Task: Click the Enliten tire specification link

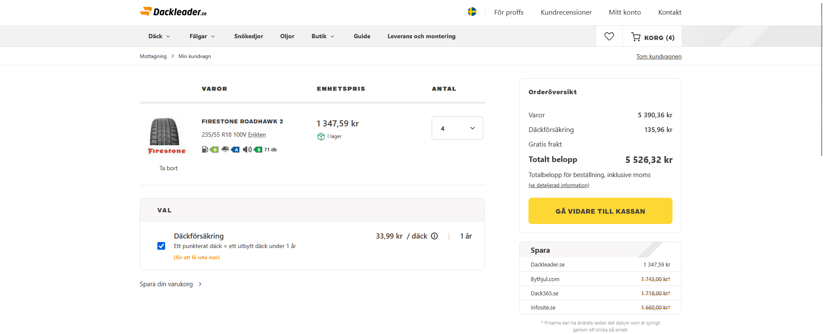Action: pyautogui.click(x=257, y=135)
